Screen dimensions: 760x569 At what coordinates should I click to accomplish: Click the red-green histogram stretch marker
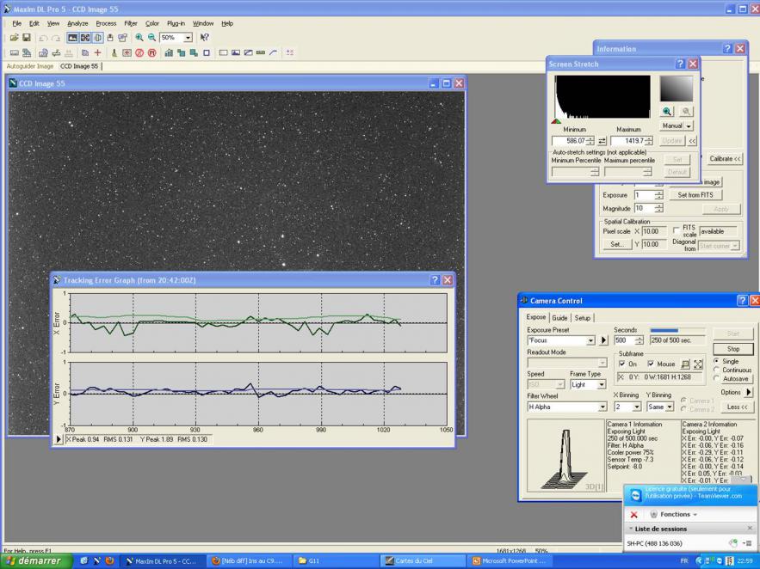coord(556,121)
